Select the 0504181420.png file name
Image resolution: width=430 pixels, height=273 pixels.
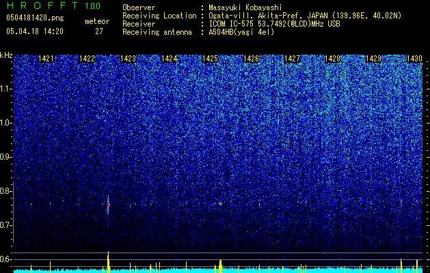click(x=35, y=18)
